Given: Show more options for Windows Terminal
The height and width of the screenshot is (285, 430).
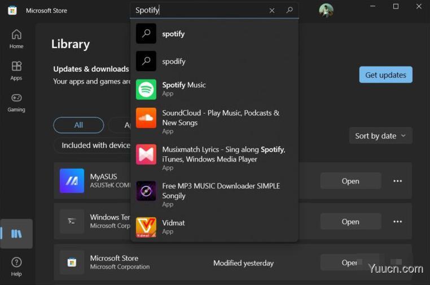Looking at the screenshot, I should pyautogui.click(x=397, y=222).
